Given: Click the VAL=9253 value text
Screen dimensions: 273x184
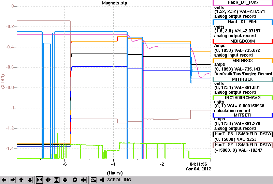Looking at the screenshot, I should coord(246,139).
